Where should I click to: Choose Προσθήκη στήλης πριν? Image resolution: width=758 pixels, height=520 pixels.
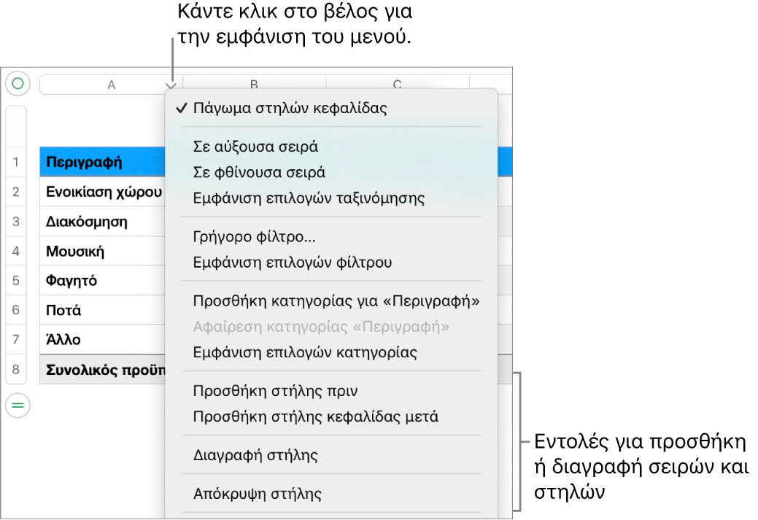[275, 390]
